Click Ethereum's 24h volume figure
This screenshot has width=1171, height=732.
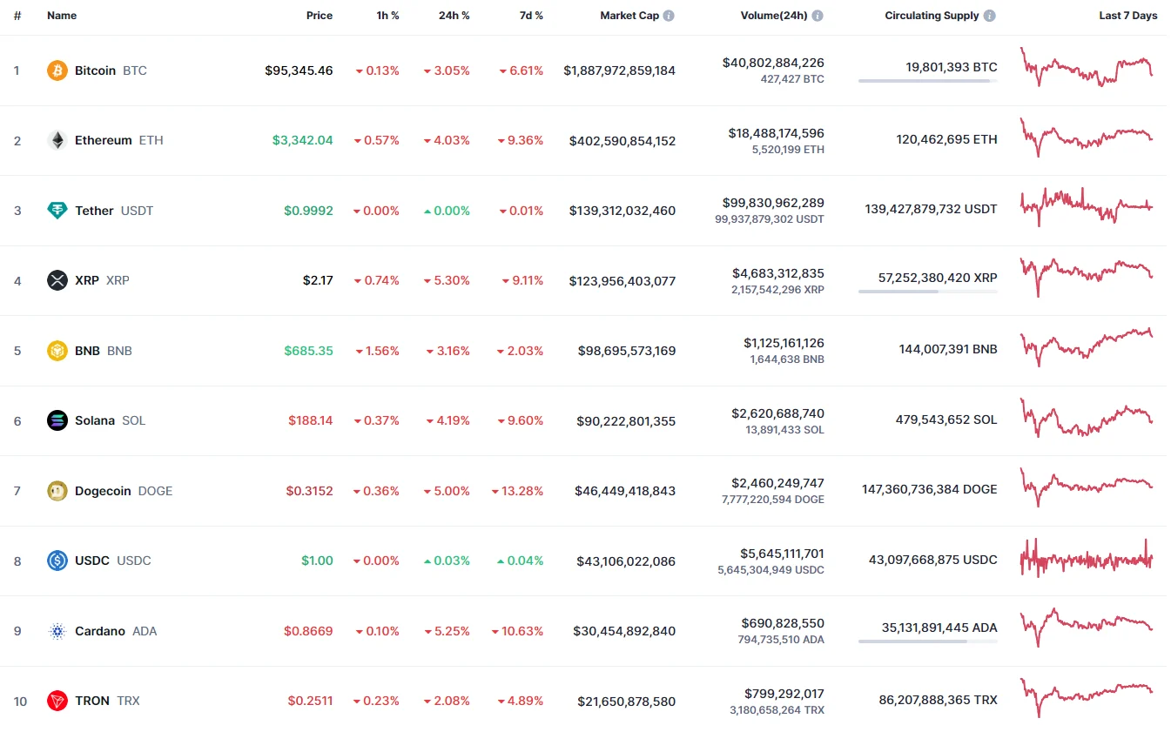pos(776,133)
